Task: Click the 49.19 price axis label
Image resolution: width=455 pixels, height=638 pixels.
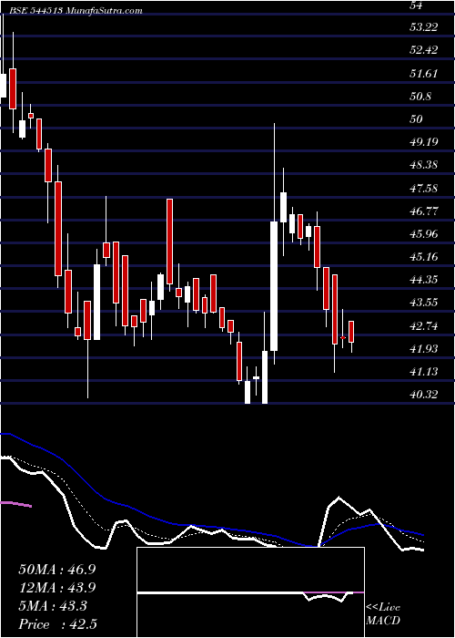Action: pyautogui.click(x=424, y=142)
